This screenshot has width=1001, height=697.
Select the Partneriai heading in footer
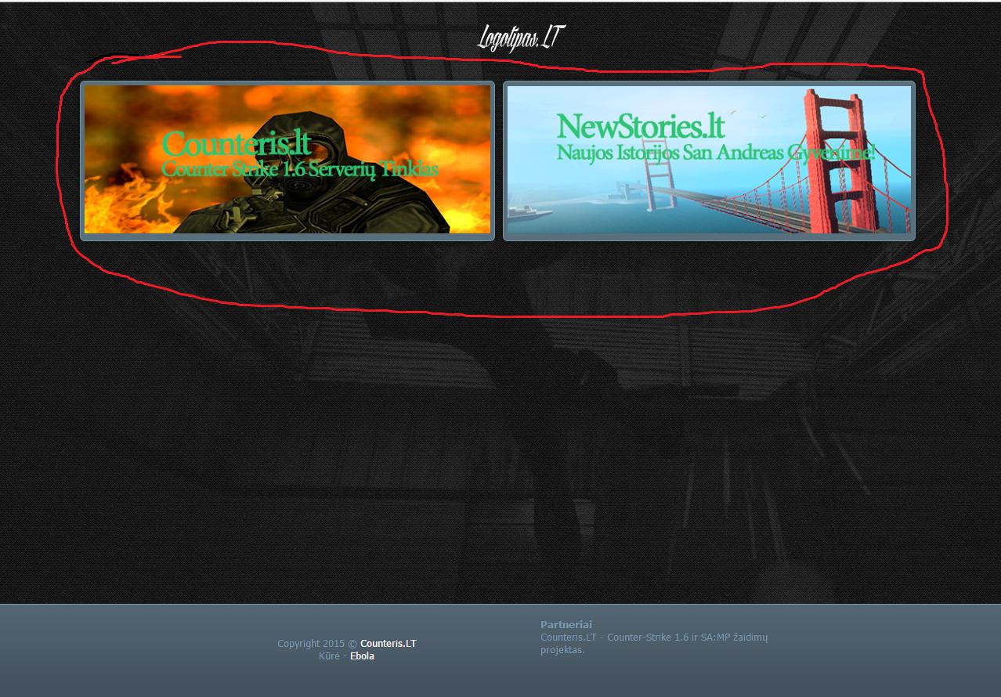point(566,625)
